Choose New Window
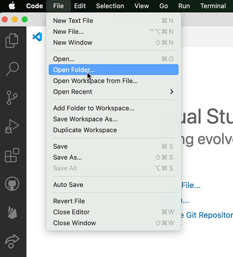 click(x=113, y=43)
